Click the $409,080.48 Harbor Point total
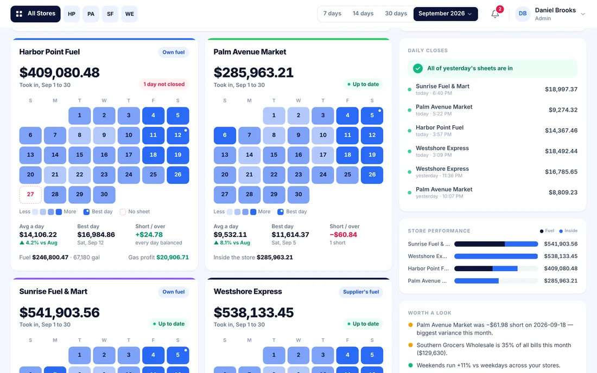This screenshot has height=373, width=597. [59, 72]
